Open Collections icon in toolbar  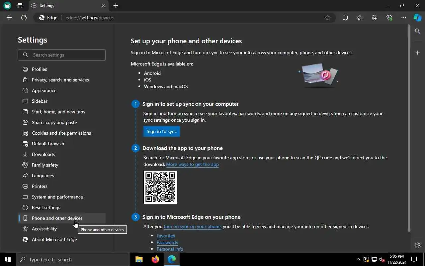pos(375,18)
